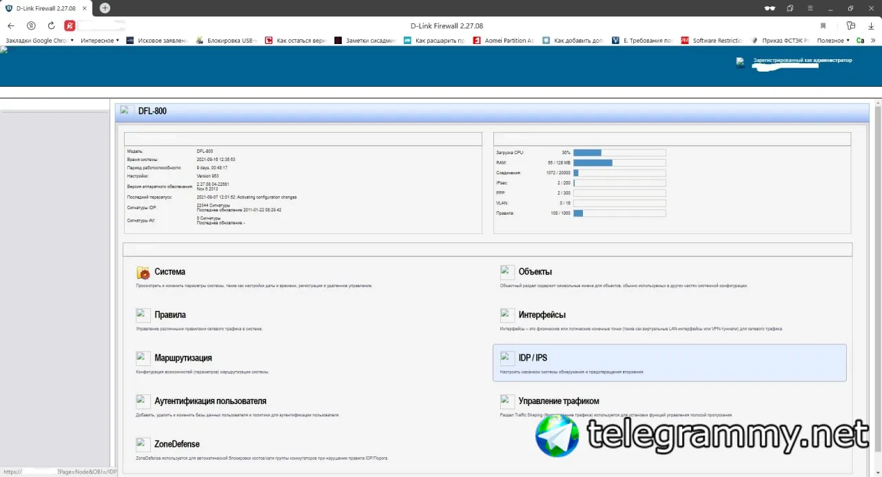Open the Как остаться верн bookmark
882x477 pixels.
296,41
